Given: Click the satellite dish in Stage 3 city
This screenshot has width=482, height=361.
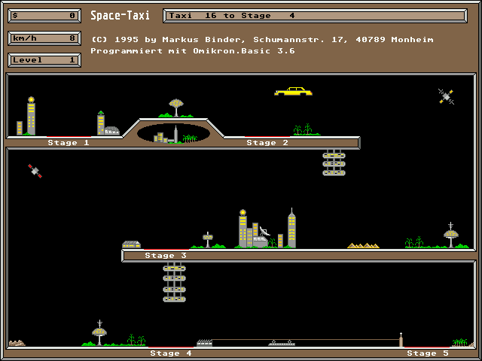Looking at the screenshot, I should 264,231.
